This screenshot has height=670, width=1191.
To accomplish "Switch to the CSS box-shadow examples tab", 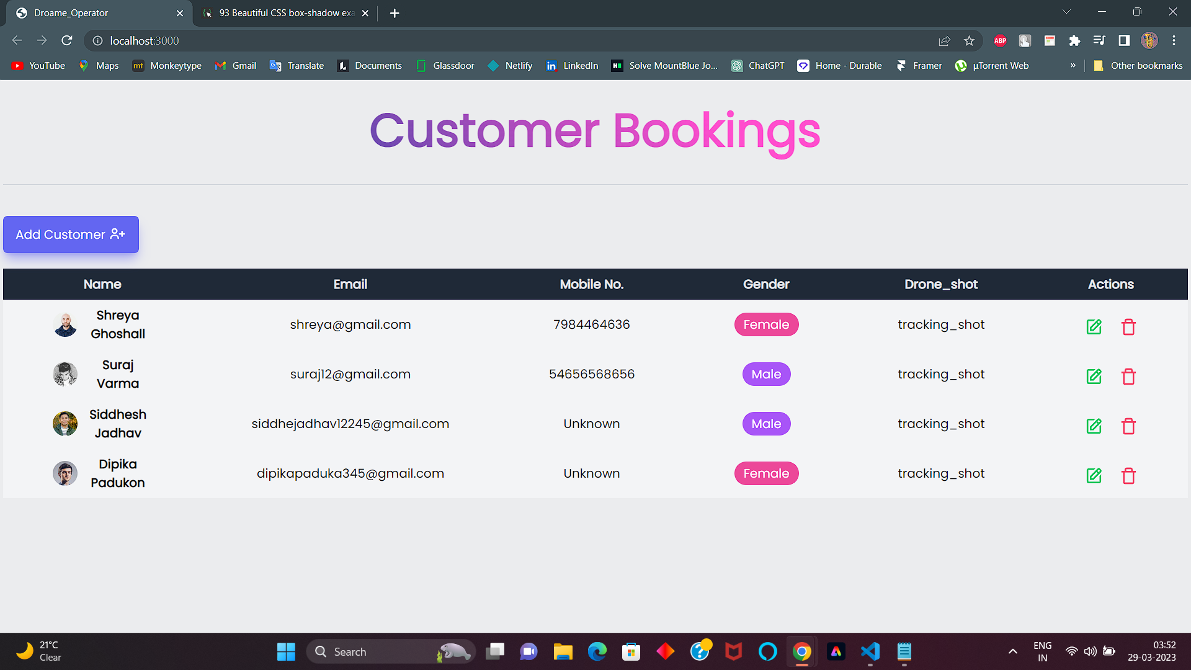I will [282, 12].
